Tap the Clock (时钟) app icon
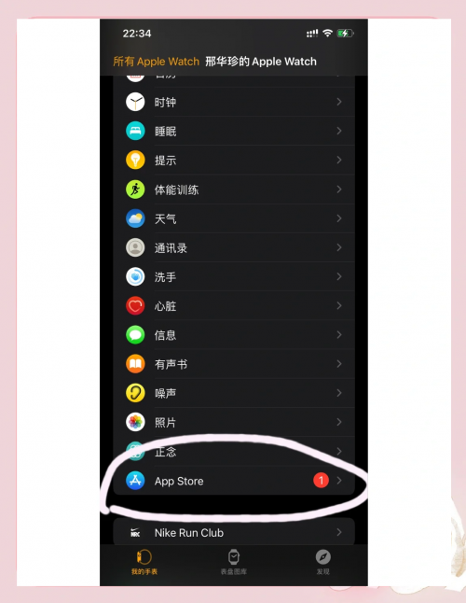 pyautogui.click(x=135, y=102)
